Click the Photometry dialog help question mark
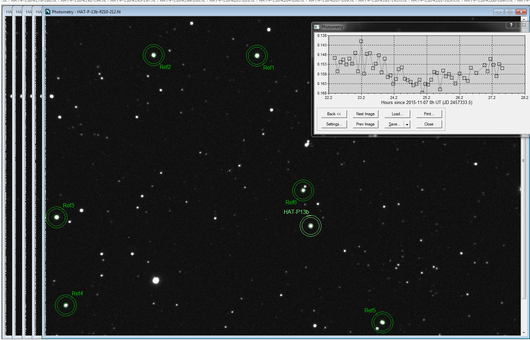The image size is (530, 340). tap(511, 25)
